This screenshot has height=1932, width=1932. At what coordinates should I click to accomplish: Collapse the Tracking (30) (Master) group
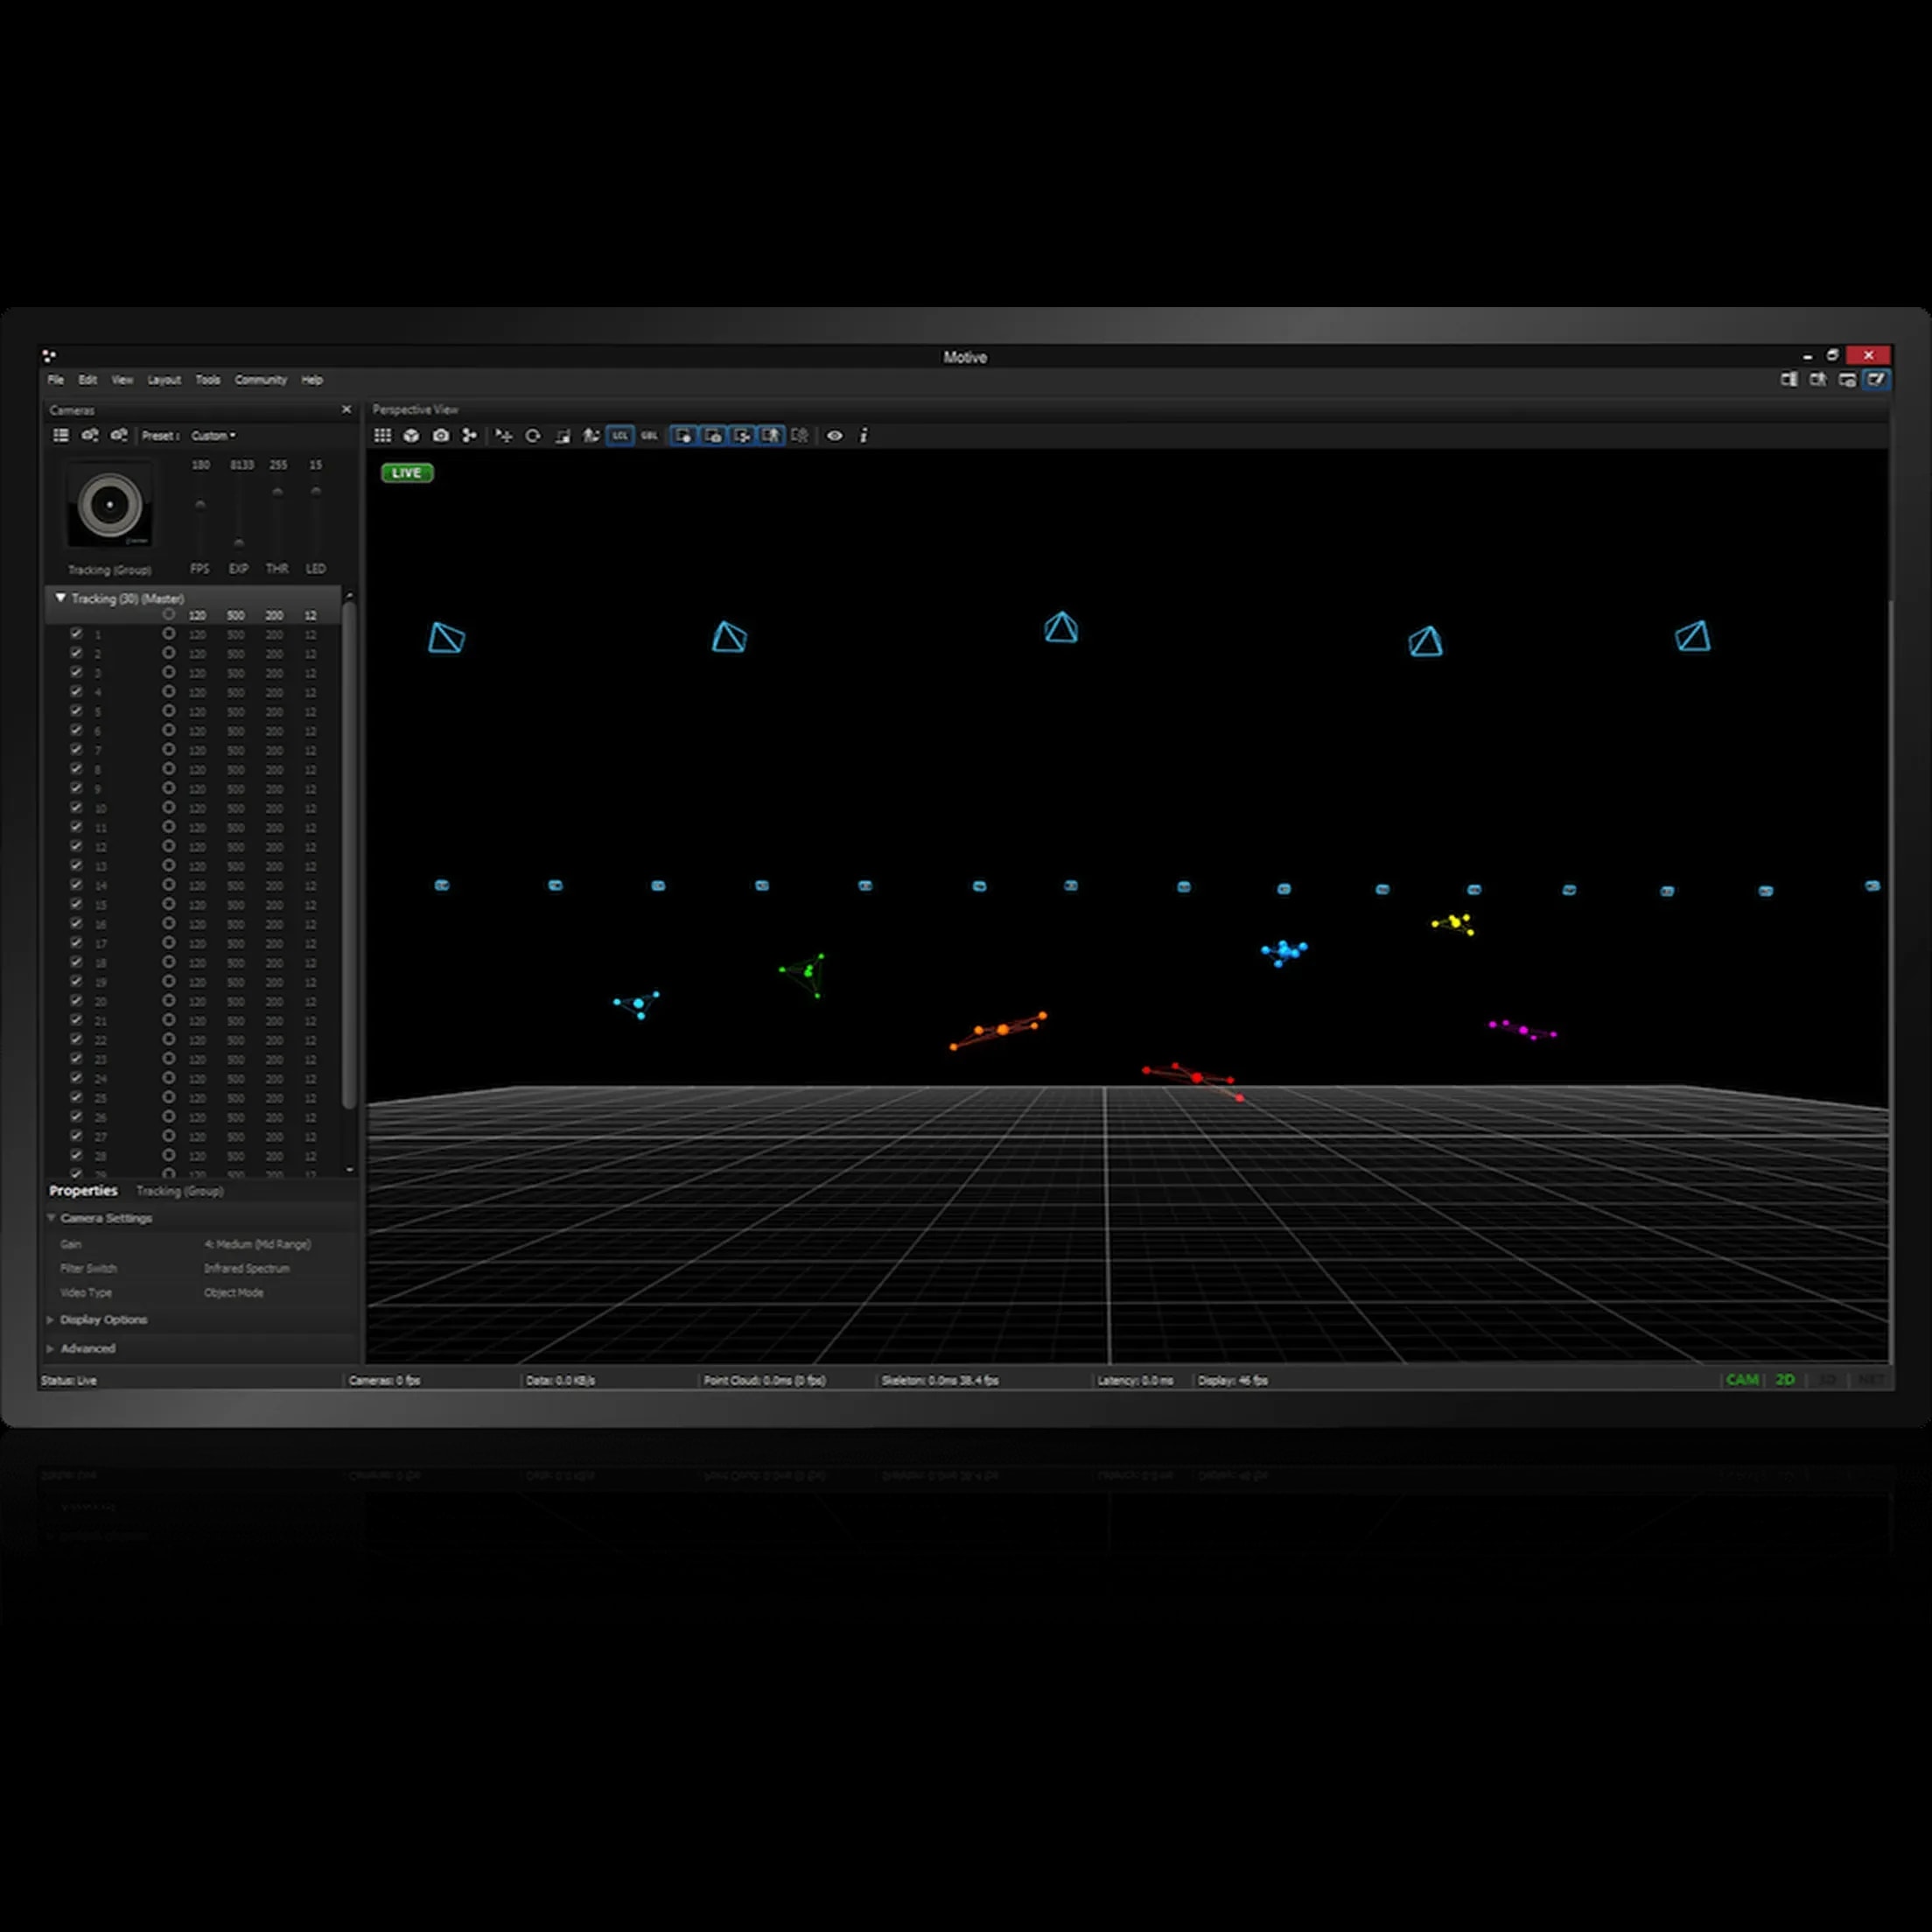click(60, 597)
